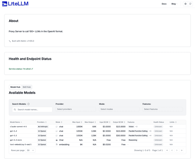Click Vision feature tag for claude-sonnet-4-5

(131, 127)
